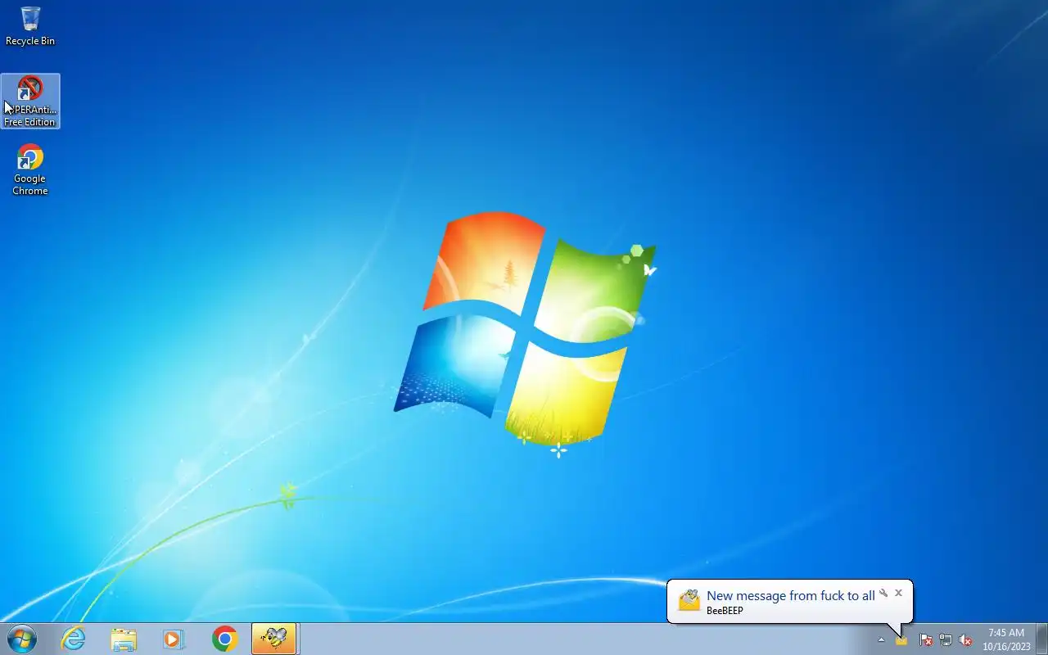Image resolution: width=1048 pixels, height=655 pixels.
Task: Open Chrome from the taskbar
Action: pyautogui.click(x=224, y=639)
